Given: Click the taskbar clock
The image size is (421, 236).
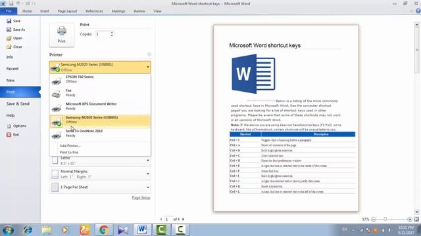Looking at the screenshot, I should pyautogui.click(x=406, y=230).
